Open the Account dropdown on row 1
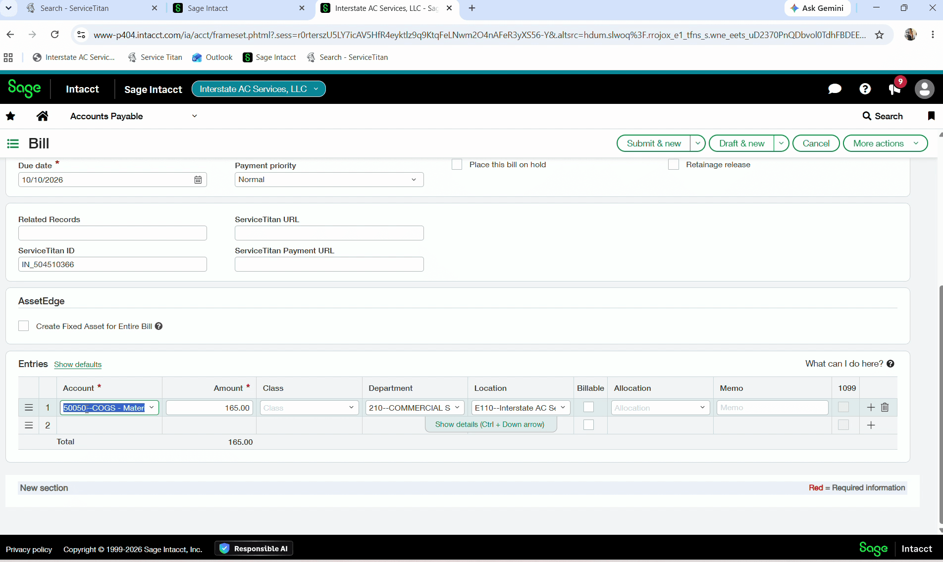The height and width of the screenshot is (562, 943). [152, 408]
